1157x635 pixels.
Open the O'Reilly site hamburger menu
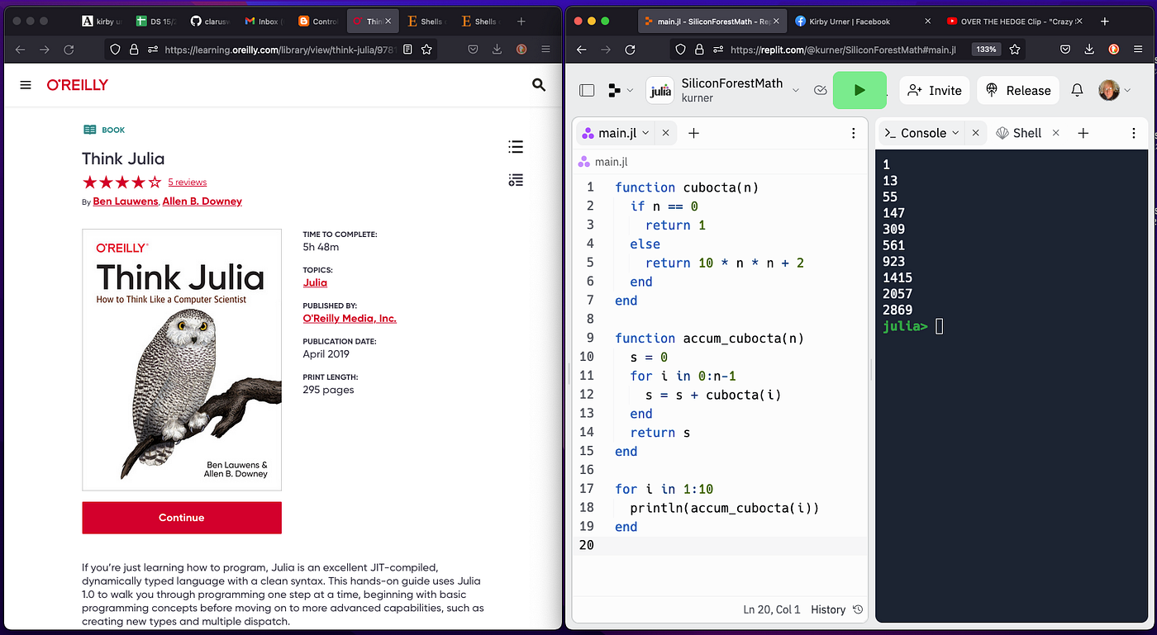click(26, 85)
